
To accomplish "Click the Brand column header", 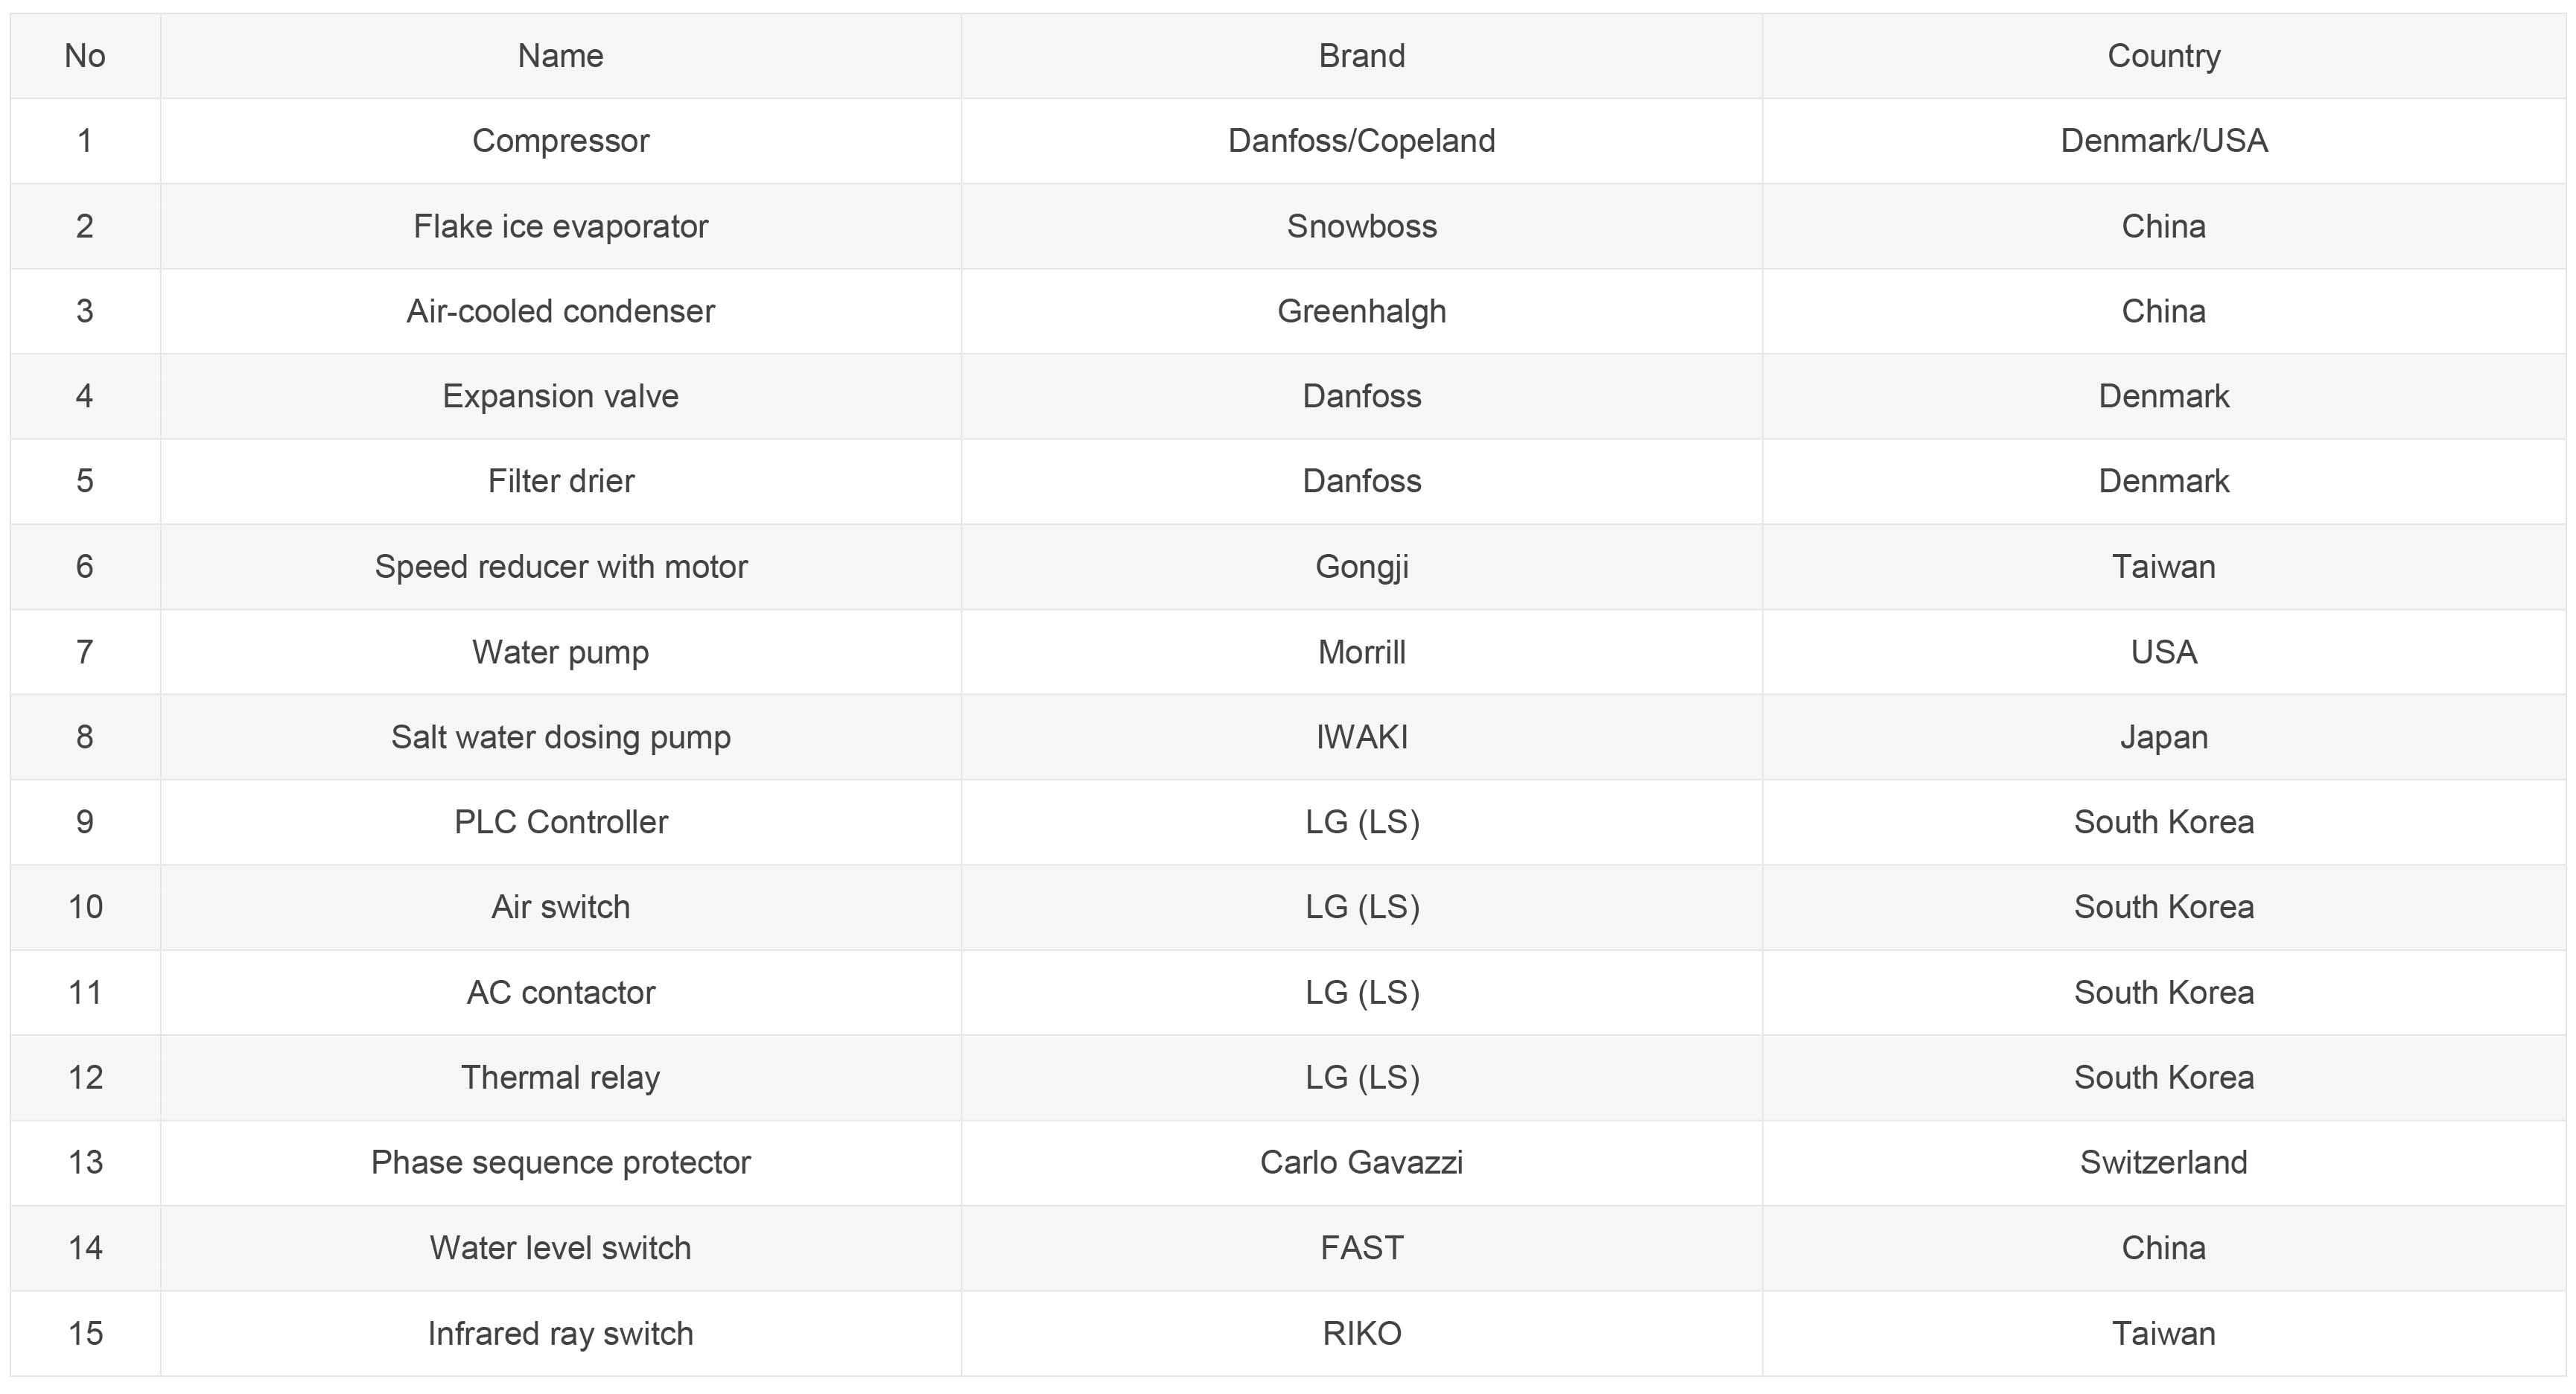I will [1361, 56].
